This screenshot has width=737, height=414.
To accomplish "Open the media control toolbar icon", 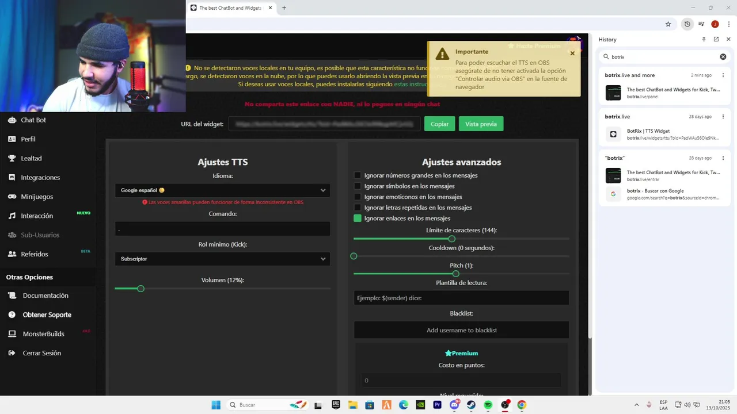I will [701, 24].
